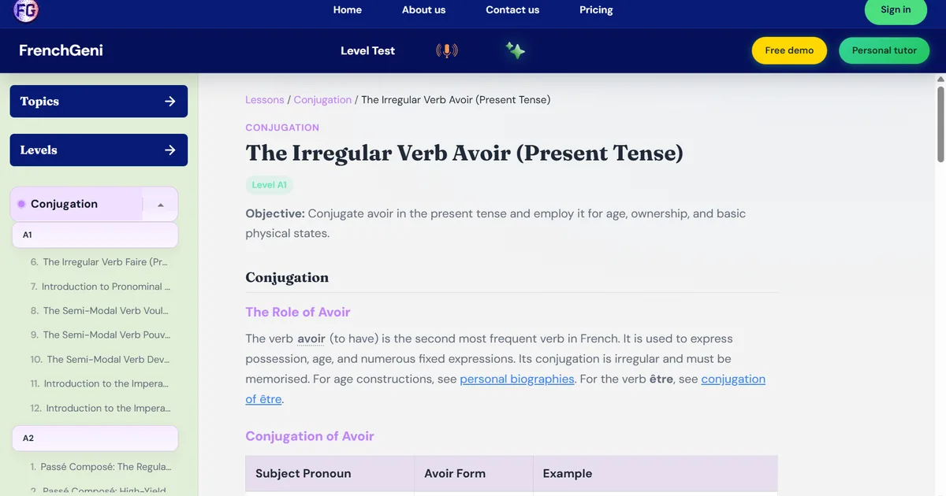This screenshot has height=496, width=946.
Task: Click the green sparkle AI icon
Action: 516,50
